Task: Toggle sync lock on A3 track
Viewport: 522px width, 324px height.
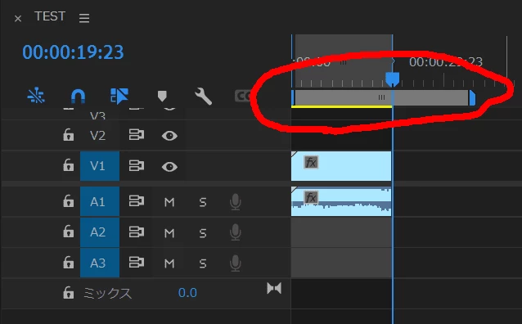Action: coord(137,263)
